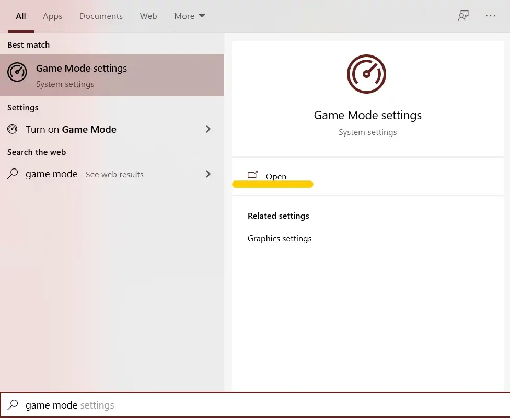
Task: Switch to the All search tab
Action: tap(21, 16)
